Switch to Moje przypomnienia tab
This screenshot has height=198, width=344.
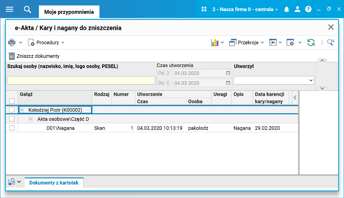69,12
